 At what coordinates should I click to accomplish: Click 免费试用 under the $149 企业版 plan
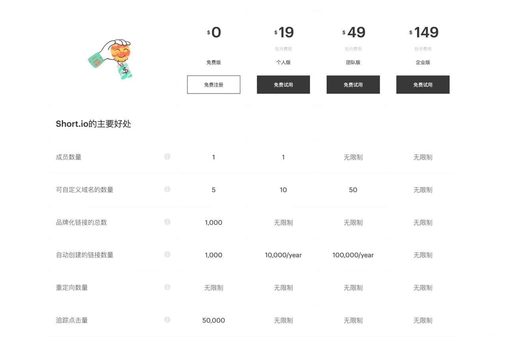coord(423,84)
